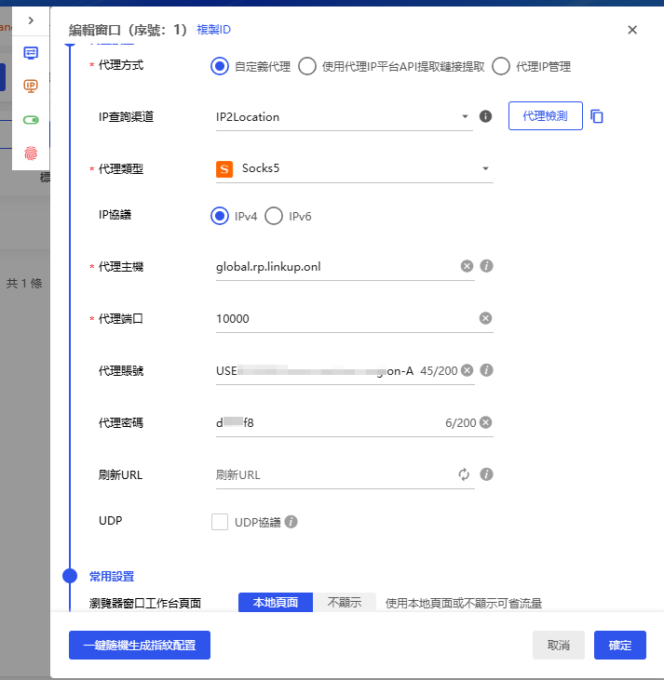Click the 確定 button
Image resolution: width=664 pixels, height=680 pixels.
click(x=620, y=645)
